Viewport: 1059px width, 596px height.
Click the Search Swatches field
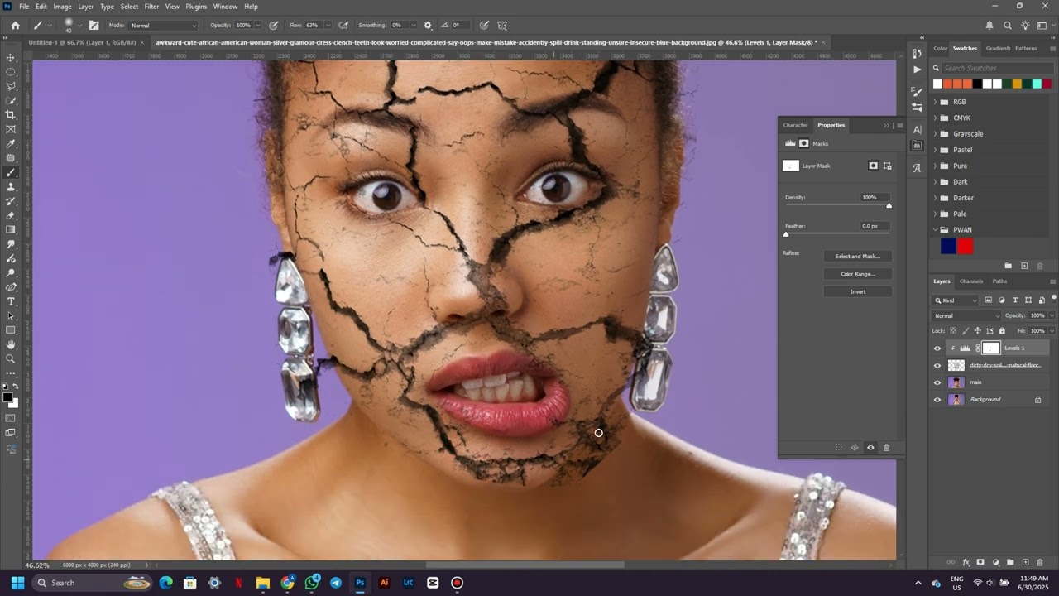pos(995,68)
